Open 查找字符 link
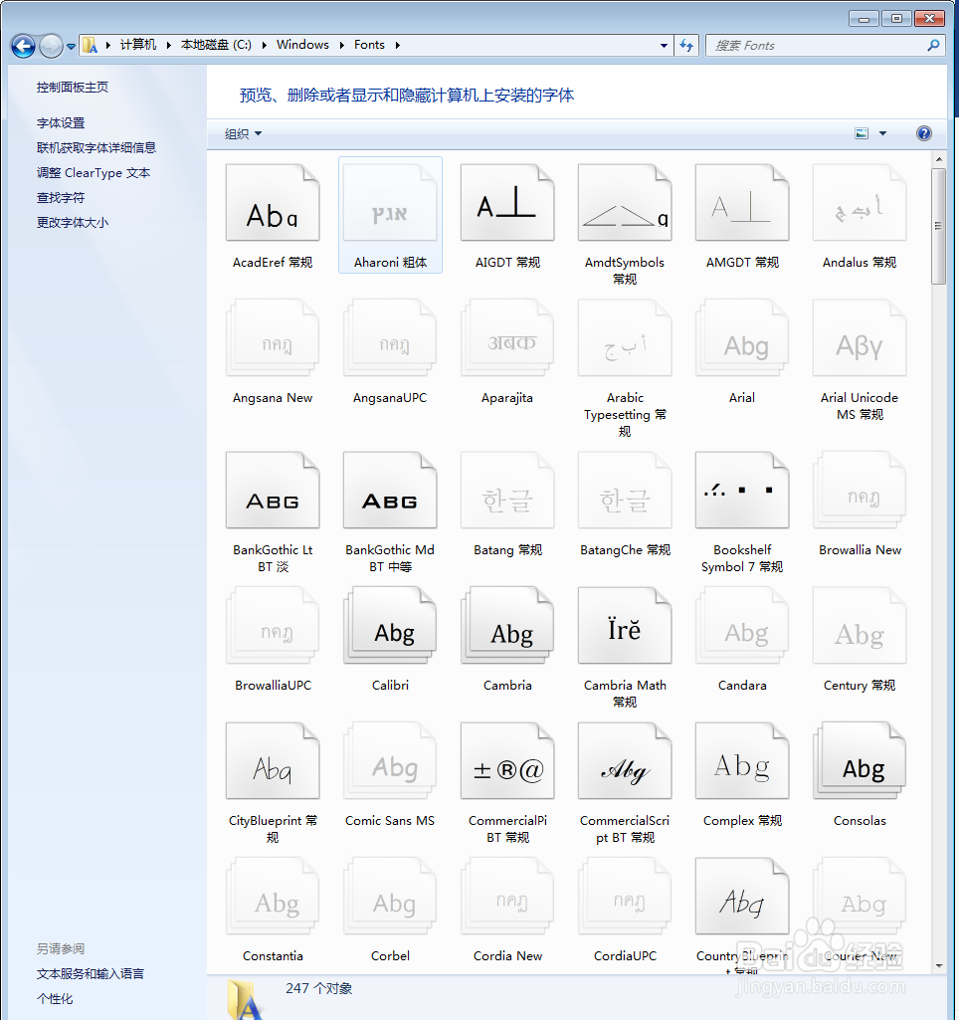Screen dimensions: 959x1020 click(x=61, y=198)
